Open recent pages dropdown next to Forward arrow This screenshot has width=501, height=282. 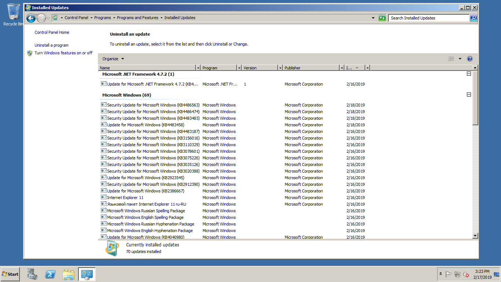(48, 18)
